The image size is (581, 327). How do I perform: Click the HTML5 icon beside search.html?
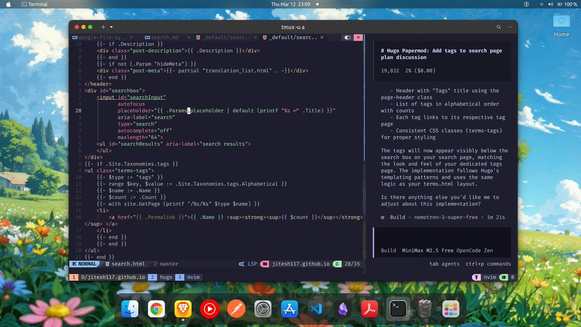[x=107, y=264]
